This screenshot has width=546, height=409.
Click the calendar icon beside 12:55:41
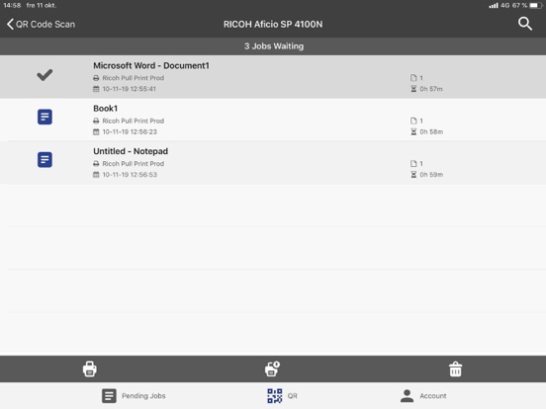(x=96, y=89)
